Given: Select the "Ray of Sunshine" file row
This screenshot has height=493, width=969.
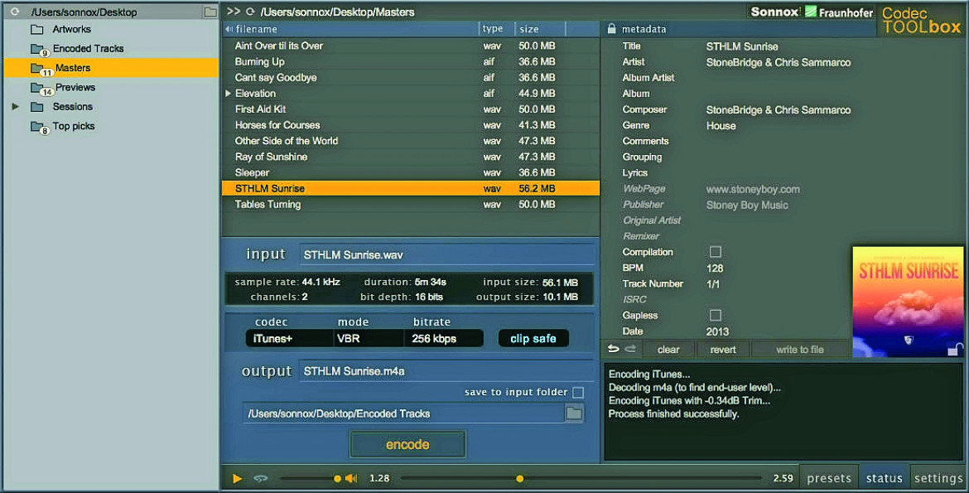Looking at the screenshot, I should (410, 157).
